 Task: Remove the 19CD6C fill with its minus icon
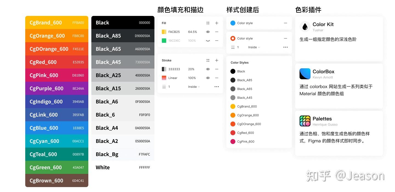[217, 41]
